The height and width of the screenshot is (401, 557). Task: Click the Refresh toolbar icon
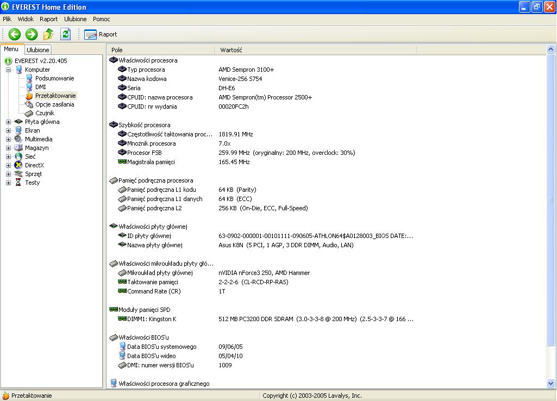(x=65, y=34)
